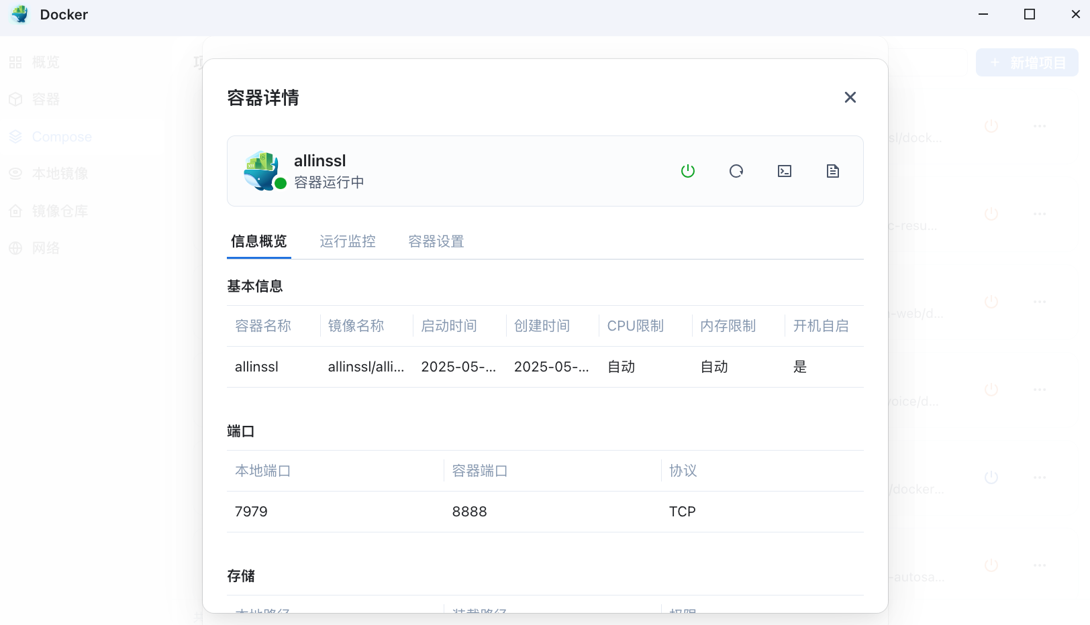Open the container terminal icon
Viewport: 1090px width, 625px height.
(x=784, y=171)
